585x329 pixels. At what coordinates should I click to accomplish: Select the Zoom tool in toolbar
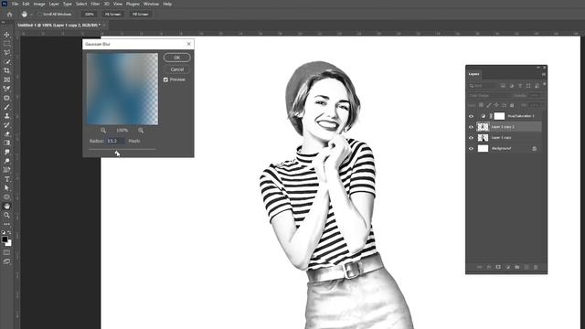click(x=6, y=216)
